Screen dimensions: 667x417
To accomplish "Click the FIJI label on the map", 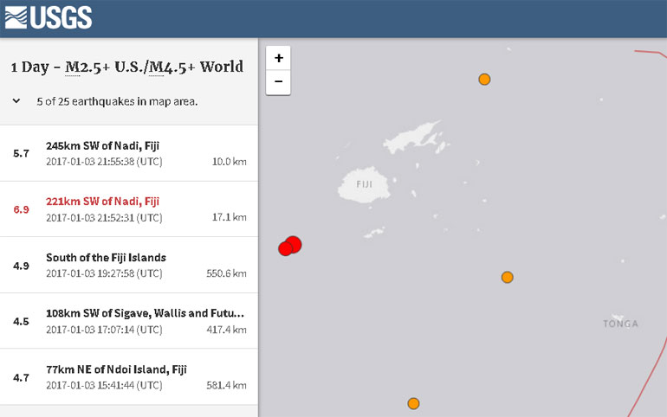I will (x=366, y=184).
